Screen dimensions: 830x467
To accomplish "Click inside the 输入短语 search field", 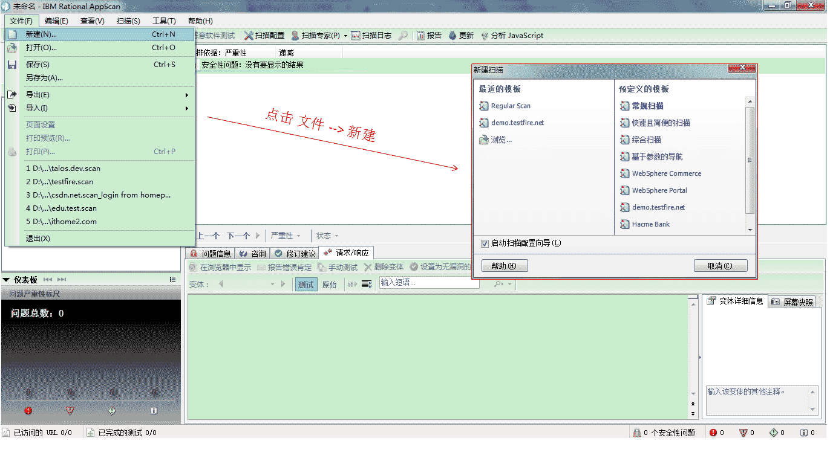I will tap(429, 283).
